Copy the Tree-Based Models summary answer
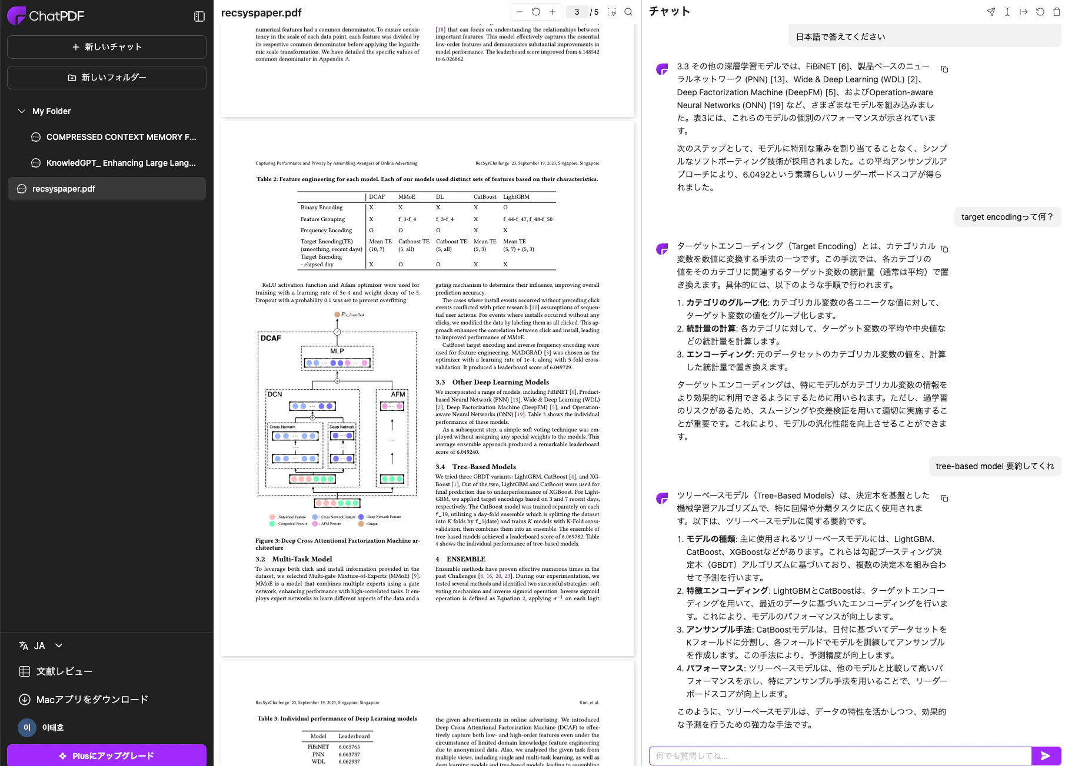Image resolution: width=1065 pixels, height=766 pixels. (944, 499)
